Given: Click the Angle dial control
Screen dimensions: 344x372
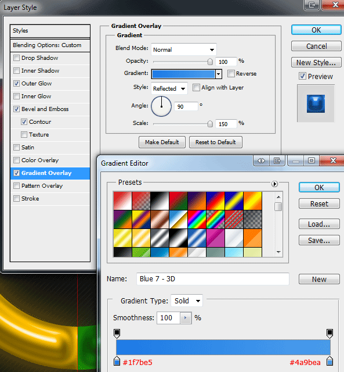Looking at the screenshot, I should 161,106.
